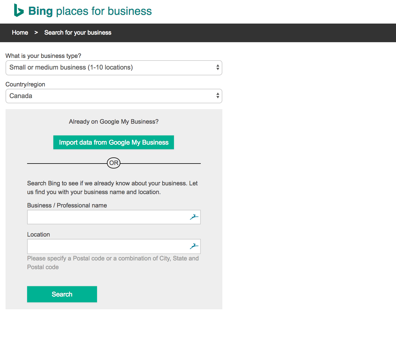
Task: Click the Bing logo icon
Action: point(19,10)
